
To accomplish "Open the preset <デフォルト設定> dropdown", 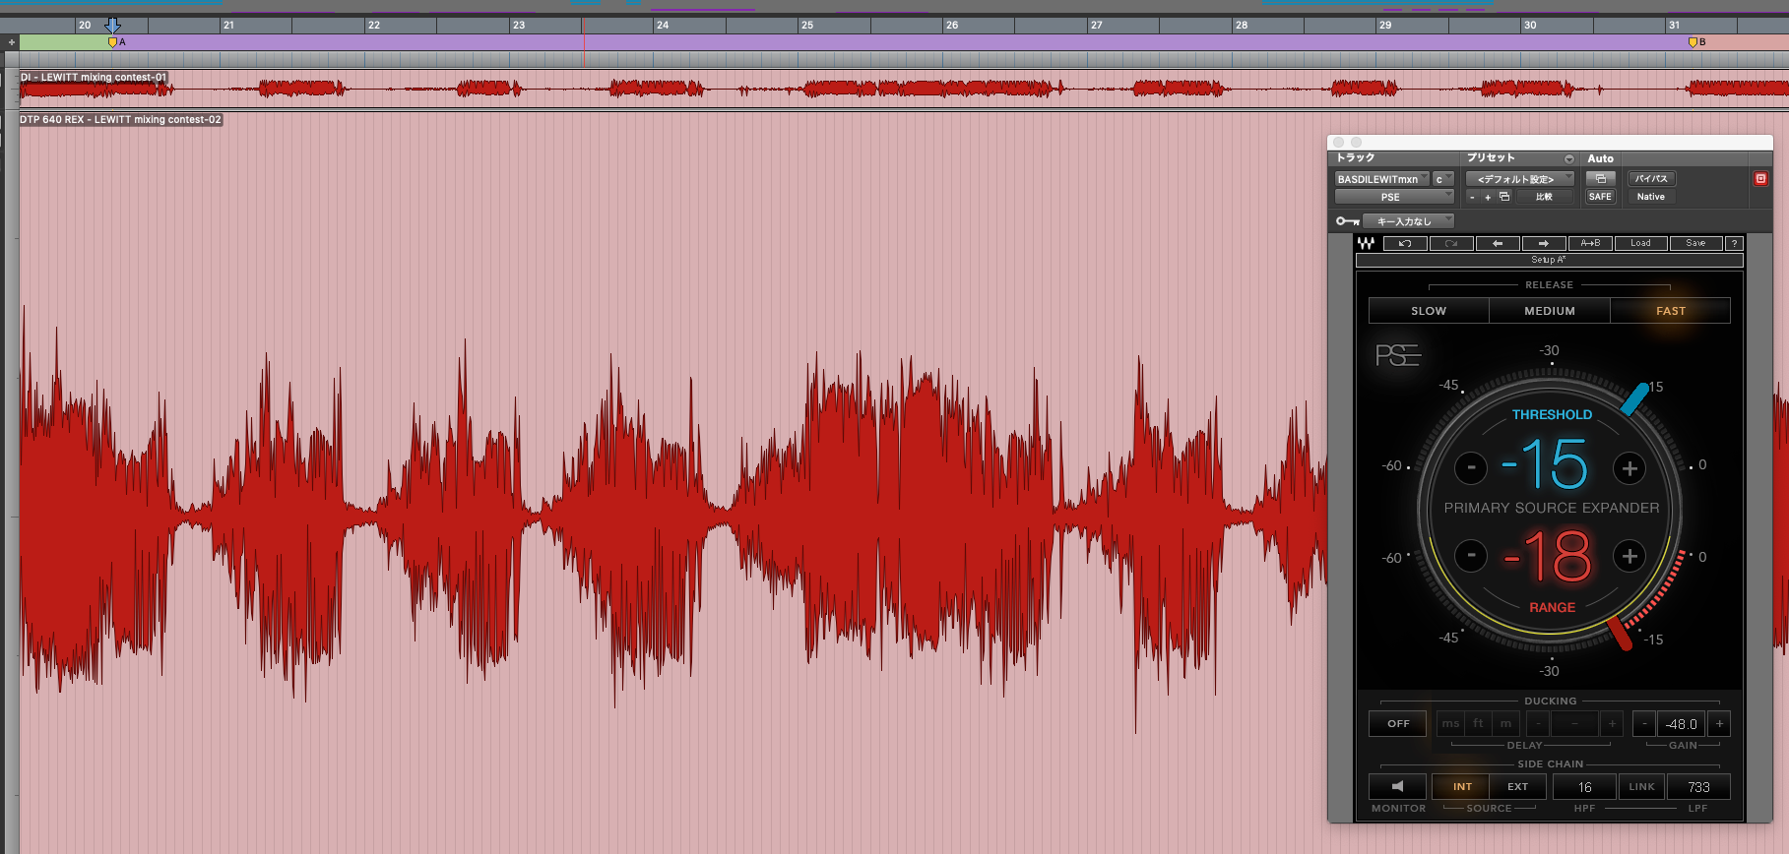I will pyautogui.click(x=1520, y=179).
